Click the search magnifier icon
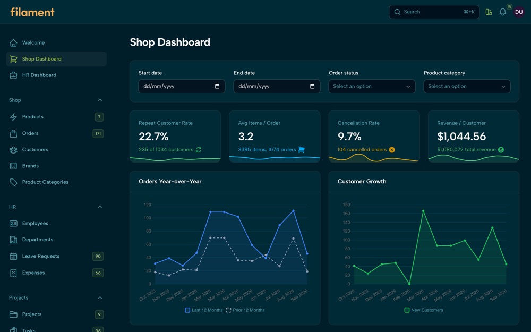531x332 pixels. tap(397, 12)
